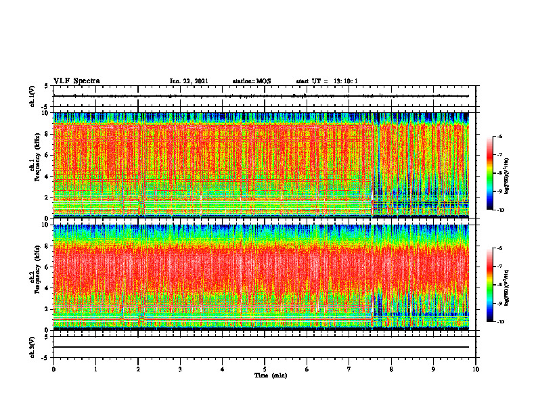Image resolution: width=536 pixels, height=414 pixels.
Task: Click the "5" tick on ch.1 waveform axis
Action: [47, 86]
